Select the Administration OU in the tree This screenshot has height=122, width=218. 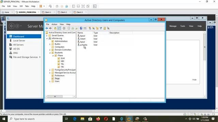coord(61,41)
